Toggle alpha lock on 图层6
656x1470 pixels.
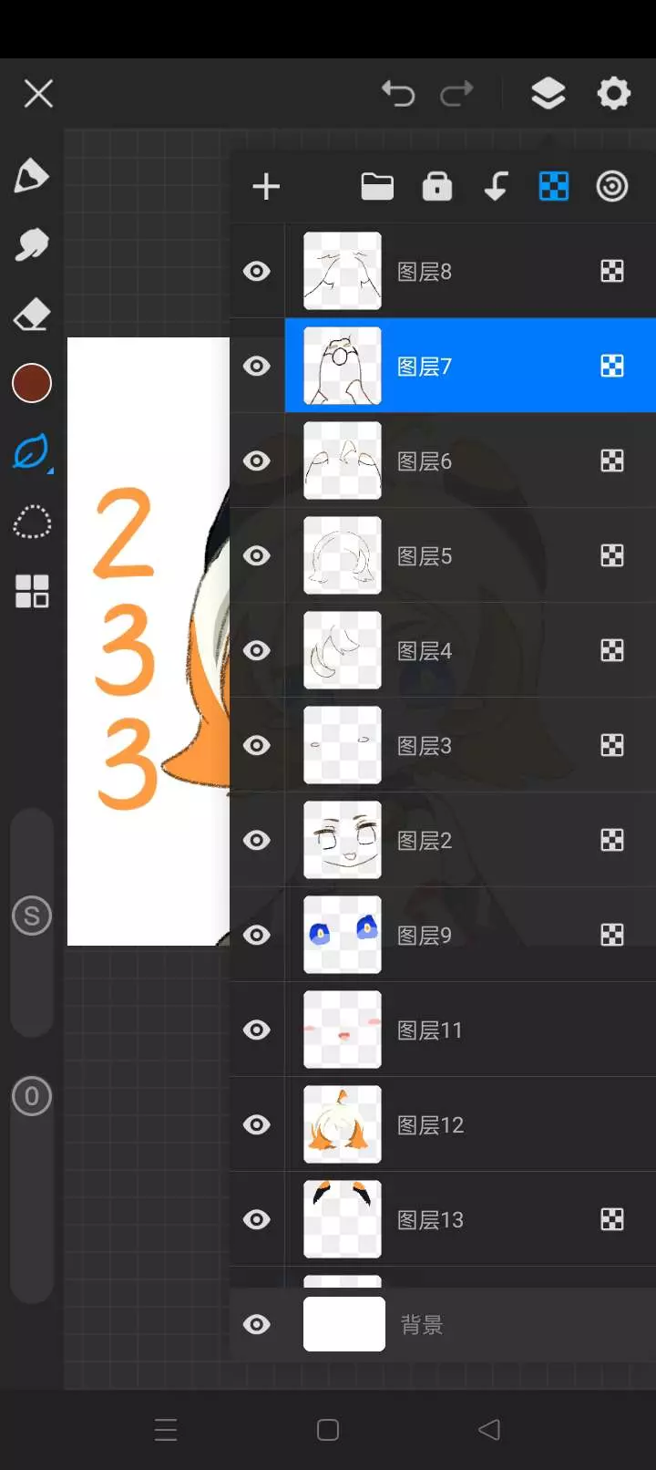(612, 461)
